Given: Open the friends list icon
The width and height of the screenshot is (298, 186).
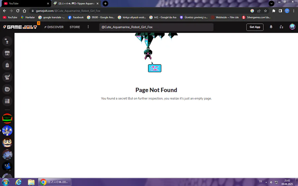Looking at the screenshot, I should 281,27.
